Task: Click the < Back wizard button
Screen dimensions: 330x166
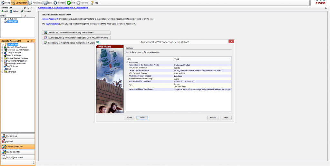Action: (x=130, y=118)
